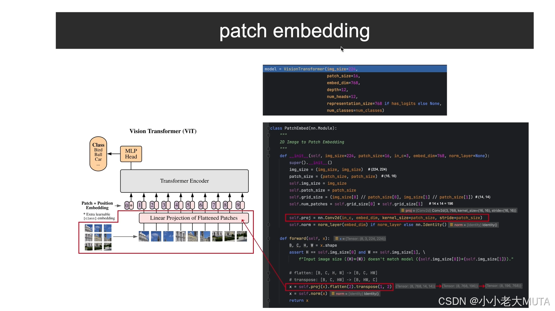Click the 'num_heads=12,' argument line
This screenshot has height=311, width=555.
click(x=342, y=97)
